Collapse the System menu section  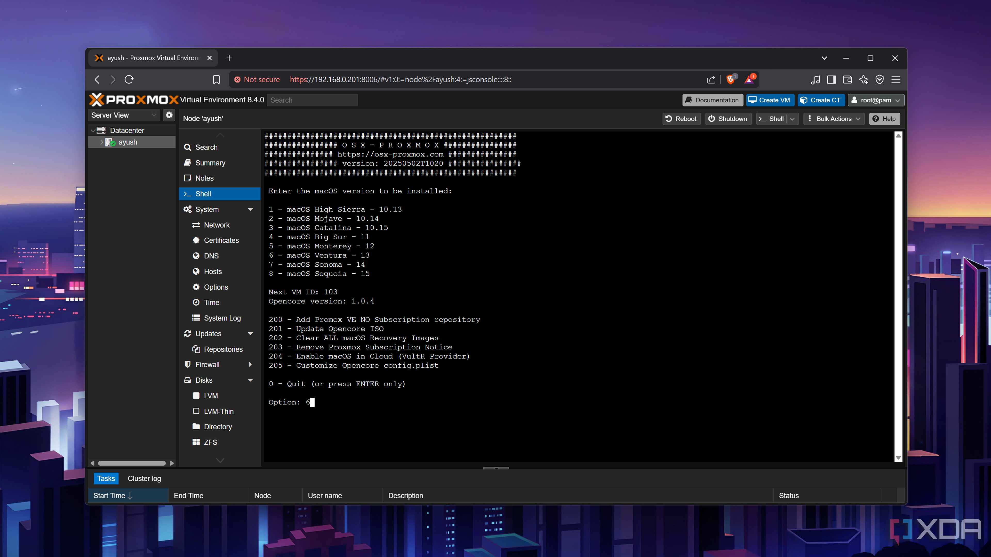coord(250,209)
